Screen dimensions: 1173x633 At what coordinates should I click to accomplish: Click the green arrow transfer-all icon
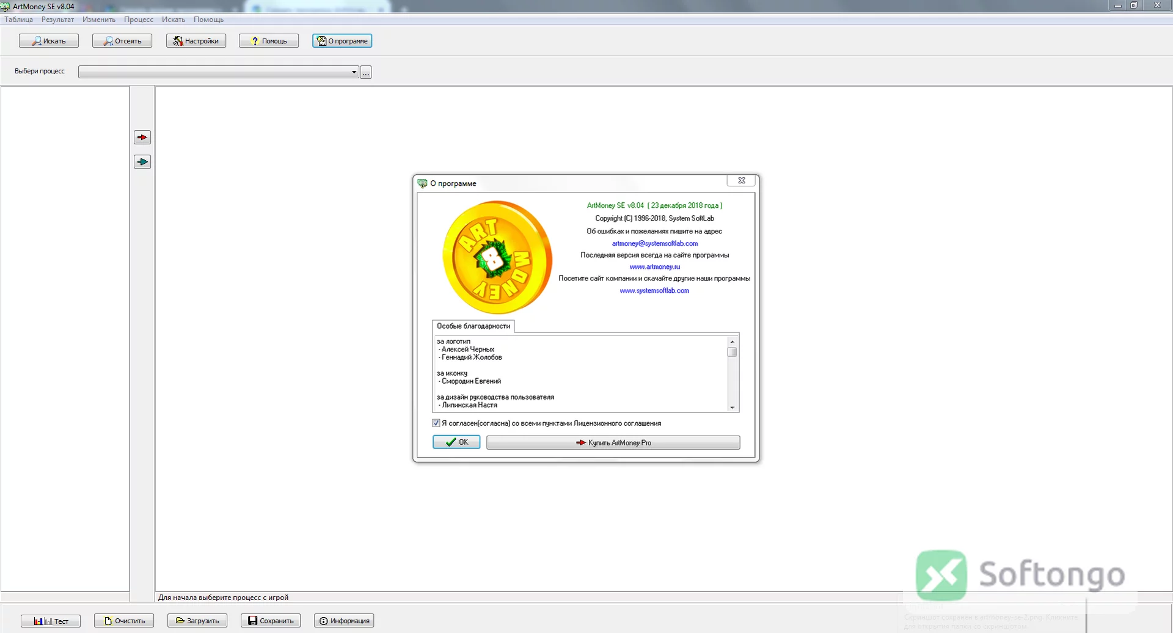(x=142, y=162)
